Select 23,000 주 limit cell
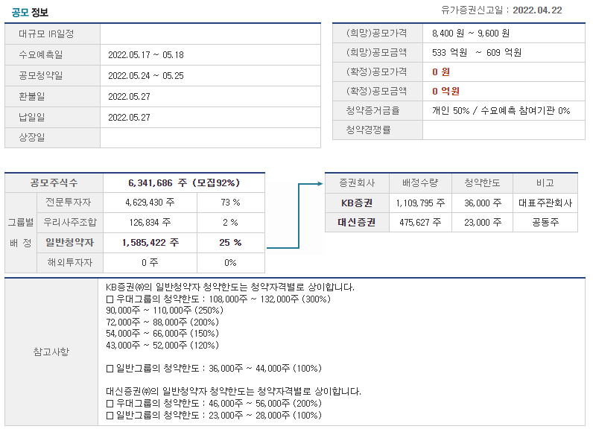593x429 pixels. [482, 222]
